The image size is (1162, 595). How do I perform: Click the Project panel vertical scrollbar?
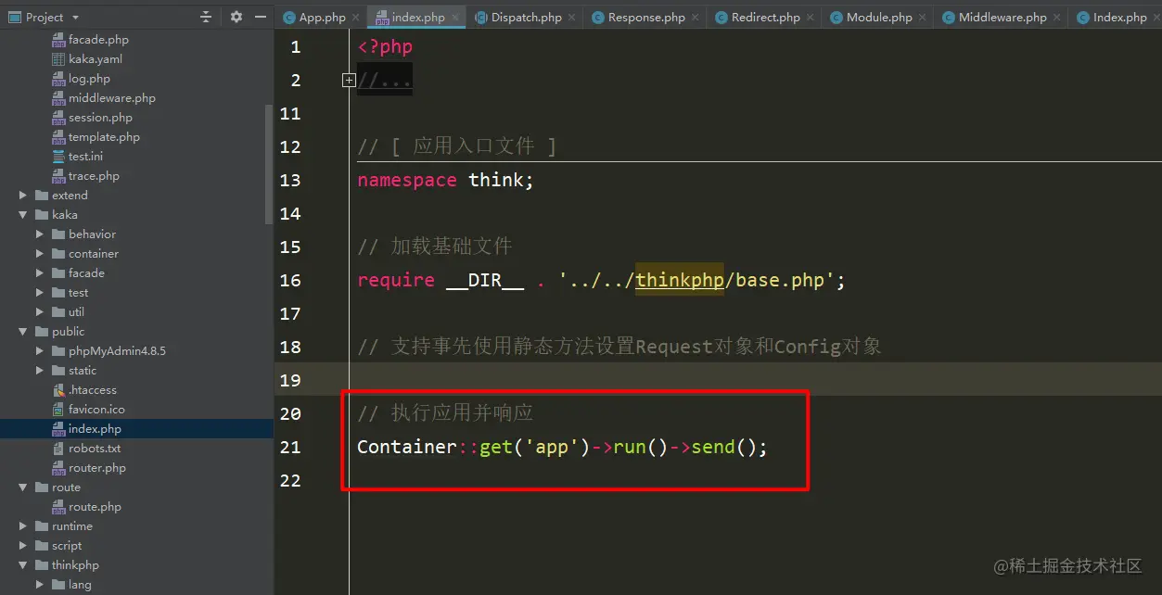(270, 164)
